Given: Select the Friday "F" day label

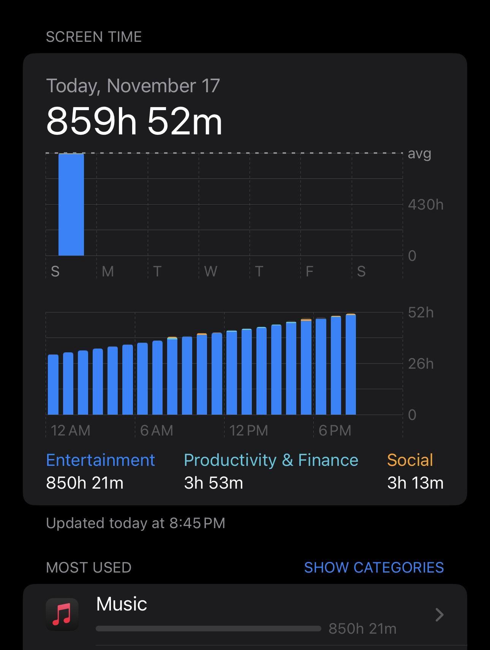Looking at the screenshot, I should (x=310, y=271).
